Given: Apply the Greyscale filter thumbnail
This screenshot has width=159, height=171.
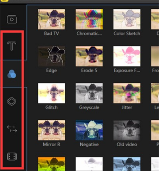Looking at the screenshot, I should click(x=89, y=93).
